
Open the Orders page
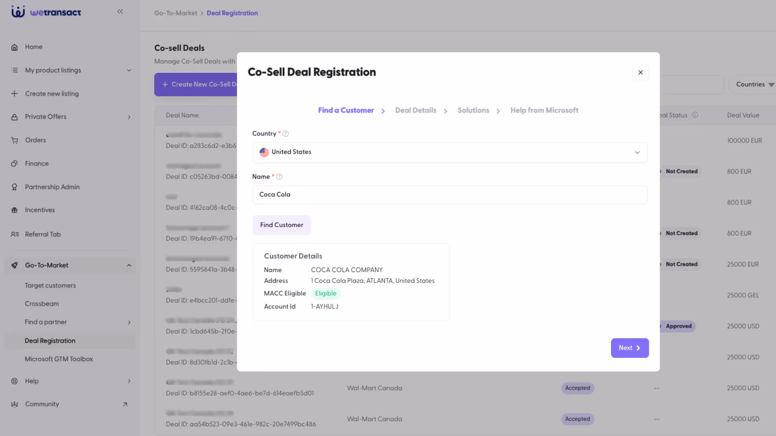coord(36,140)
